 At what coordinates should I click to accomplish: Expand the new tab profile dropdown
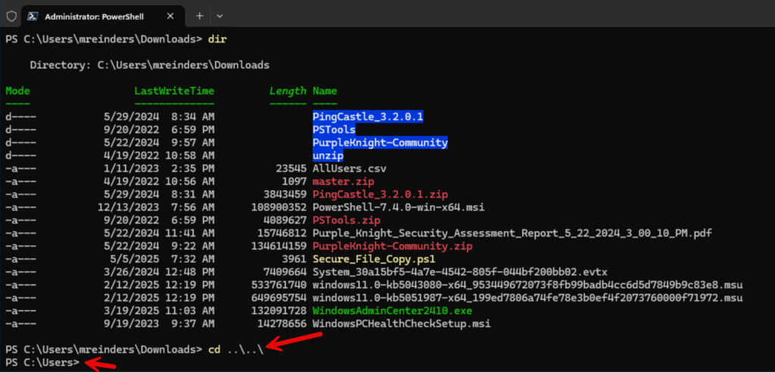click(x=220, y=16)
